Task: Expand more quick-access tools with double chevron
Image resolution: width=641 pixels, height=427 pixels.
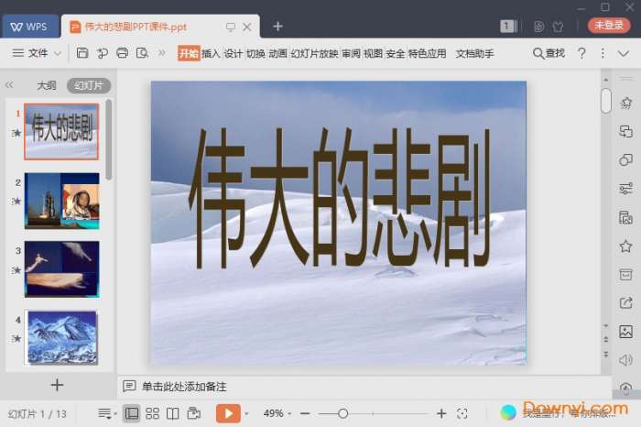Action: click(162, 53)
